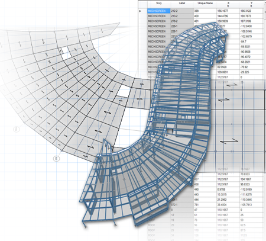
Task: Click Y value -102.6679
Action: (251, 37)
